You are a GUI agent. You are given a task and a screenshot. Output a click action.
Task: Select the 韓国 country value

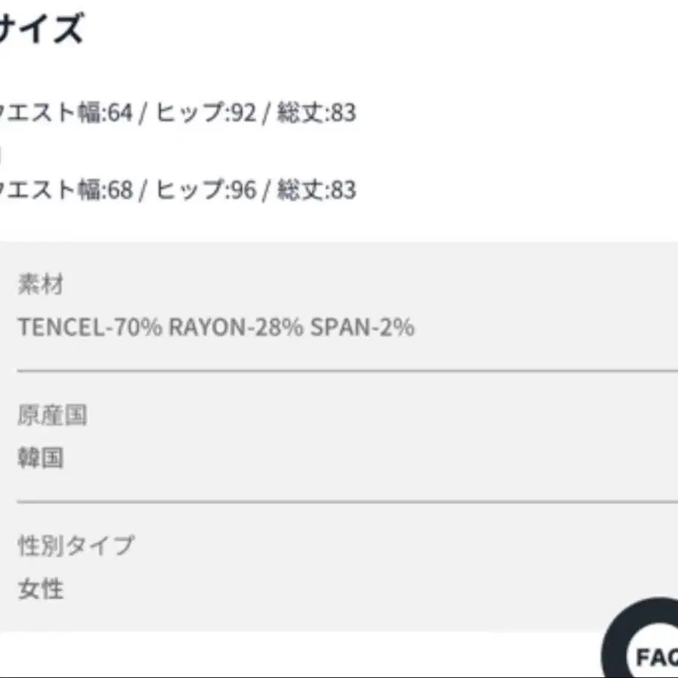point(41,458)
